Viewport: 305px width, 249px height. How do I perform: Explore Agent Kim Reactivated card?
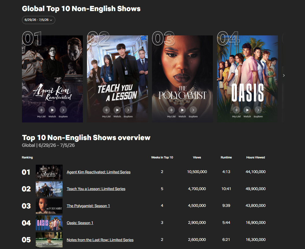(63, 110)
